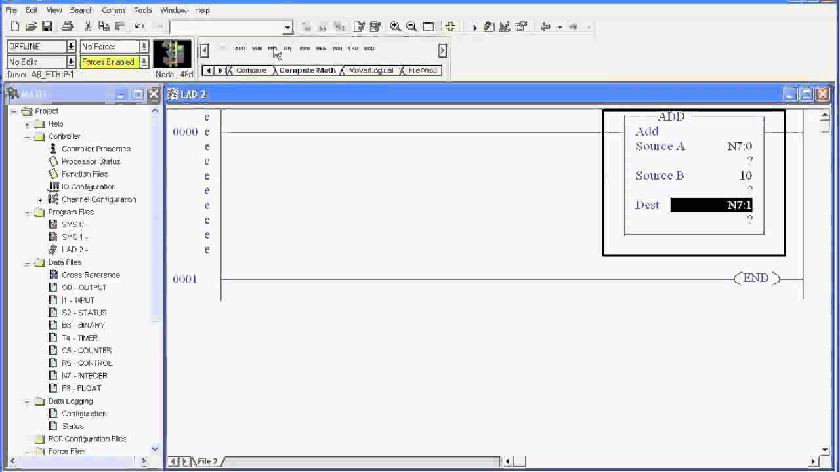Click the New file toolbar icon
The width and height of the screenshot is (840, 472).
click(15, 27)
